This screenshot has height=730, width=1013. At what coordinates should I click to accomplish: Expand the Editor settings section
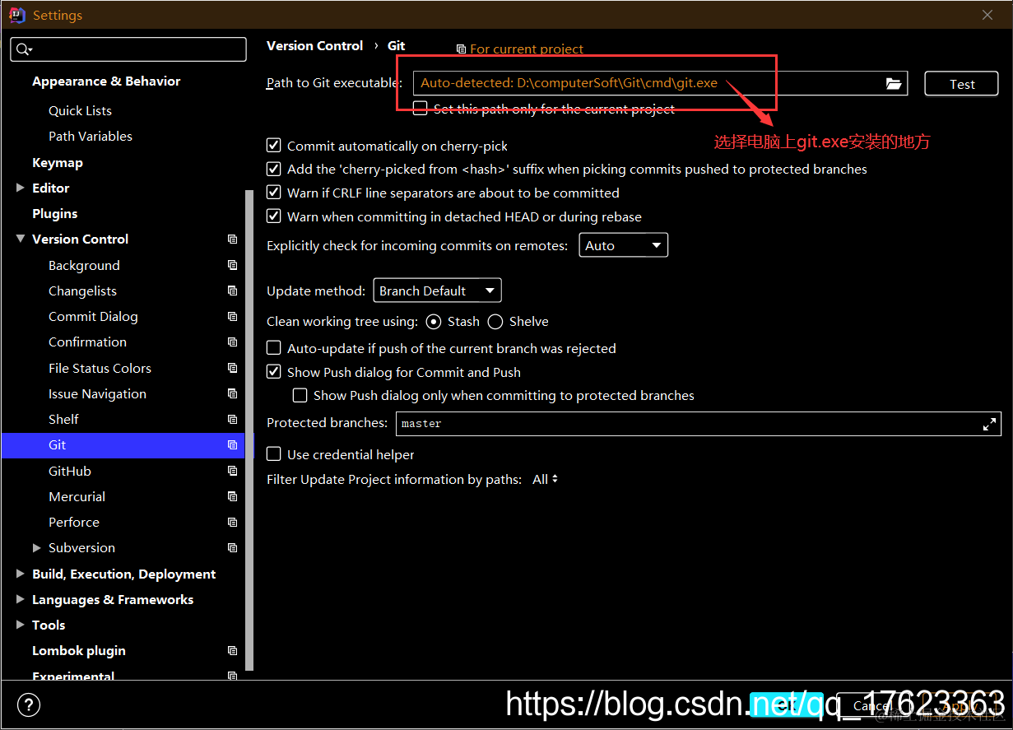21,188
